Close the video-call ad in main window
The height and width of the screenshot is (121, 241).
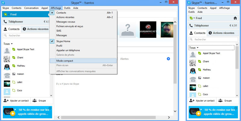click(x=50, y=108)
